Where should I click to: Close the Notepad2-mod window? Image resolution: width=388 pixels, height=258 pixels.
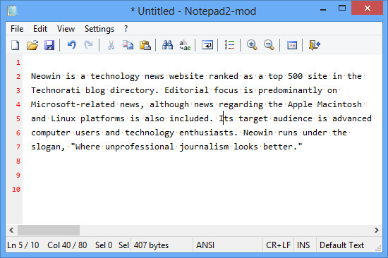368,8
